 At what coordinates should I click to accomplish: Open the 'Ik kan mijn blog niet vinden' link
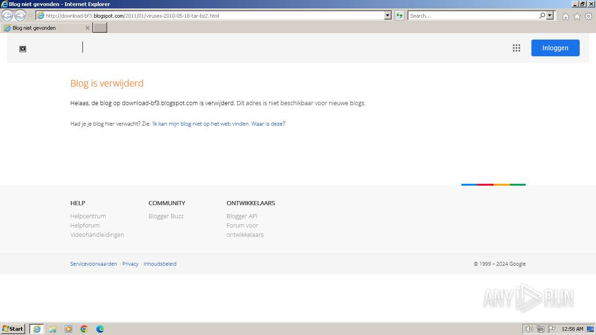click(x=218, y=124)
